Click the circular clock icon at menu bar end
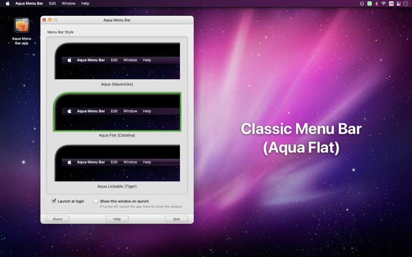 click(406, 4)
